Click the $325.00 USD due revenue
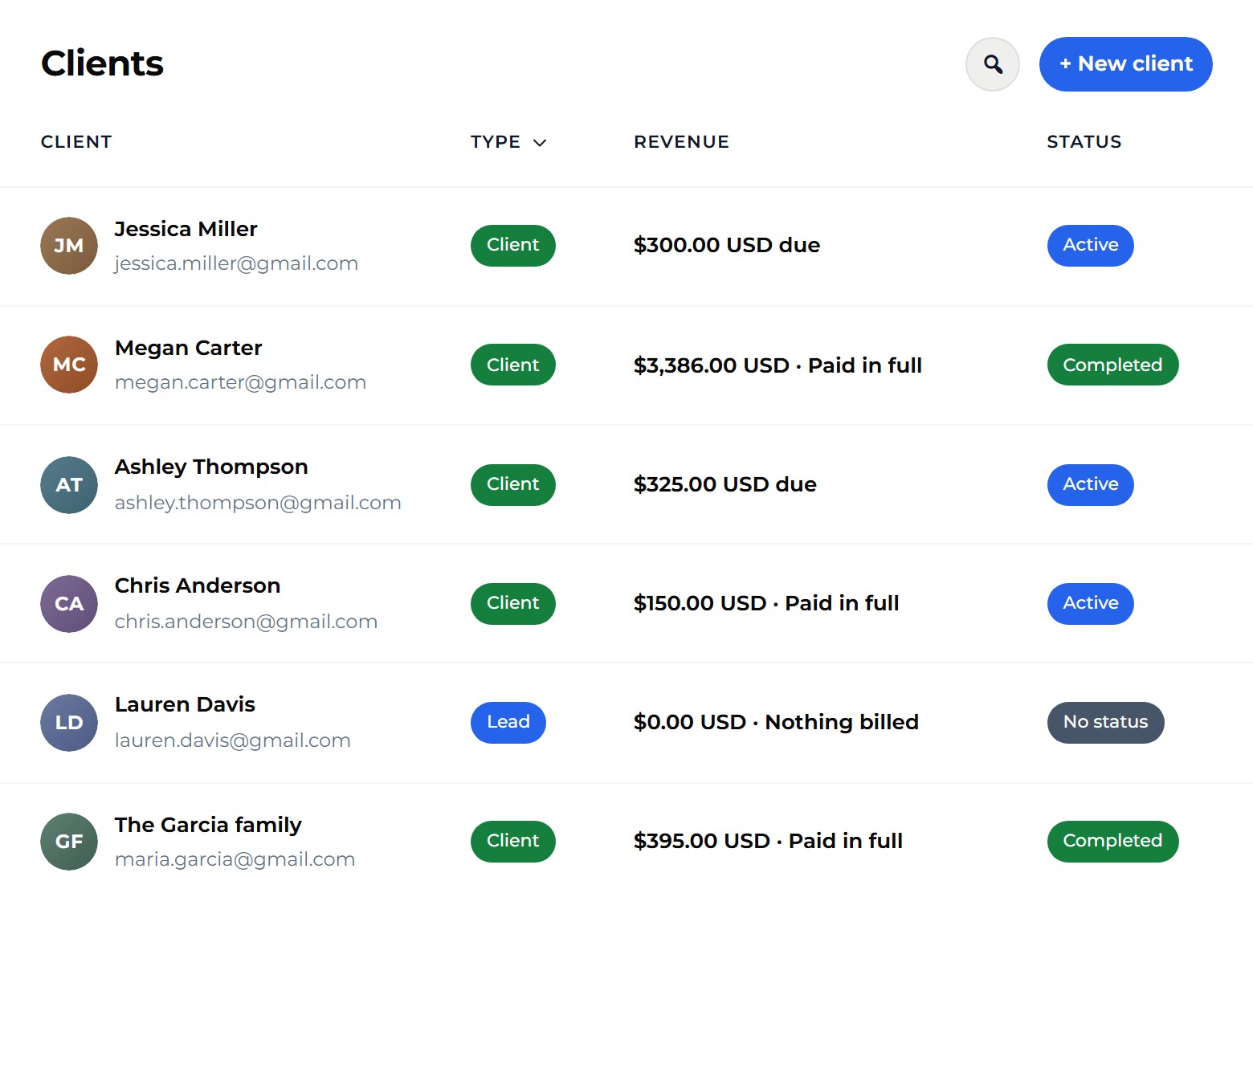Image resolution: width=1253 pixels, height=1081 pixels. pos(725,484)
